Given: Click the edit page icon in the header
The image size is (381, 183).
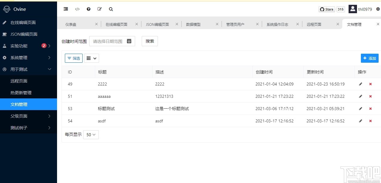Looking at the screenshot, I should [x=99, y=9].
